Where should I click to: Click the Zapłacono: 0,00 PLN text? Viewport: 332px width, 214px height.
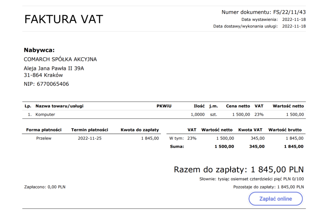(x=45, y=187)
